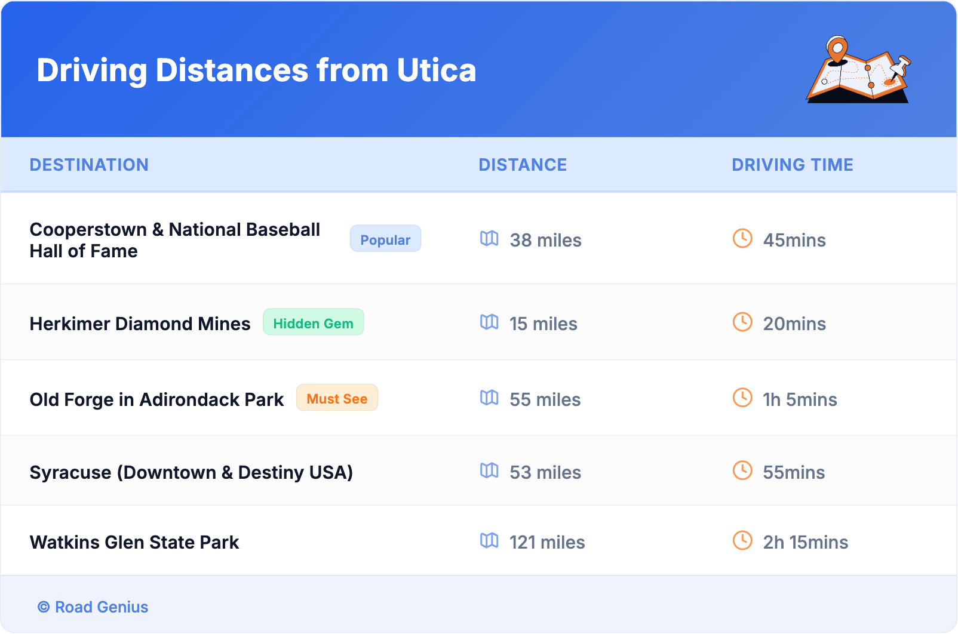
Task: Select the Must See badge
Action: click(x=337, y=398)
